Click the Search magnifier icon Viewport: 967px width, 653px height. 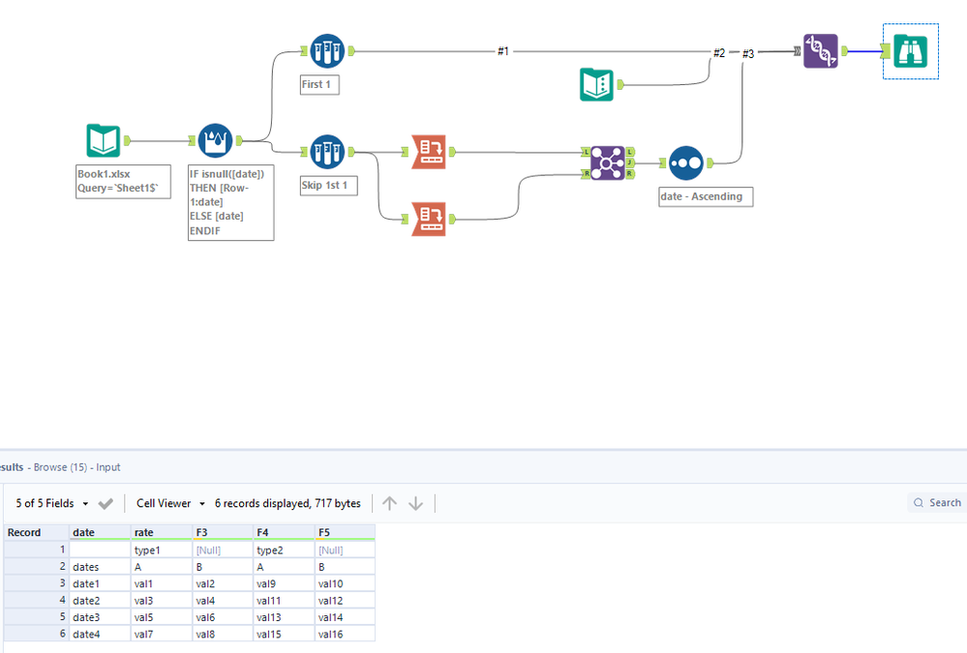(919, 502)
